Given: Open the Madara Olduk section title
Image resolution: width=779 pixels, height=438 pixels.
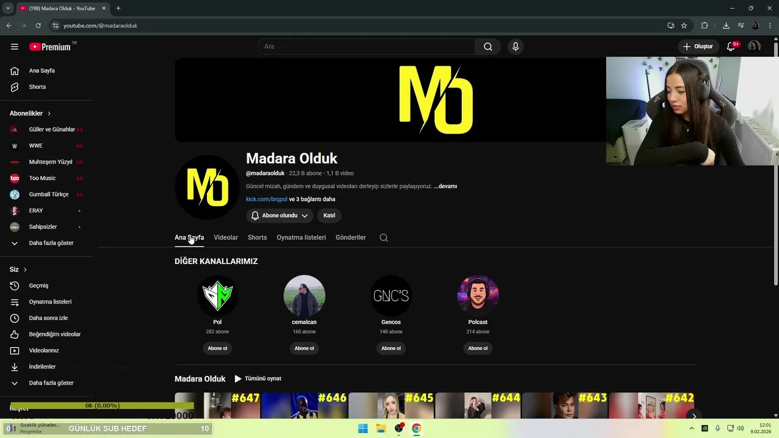Looking at the screenshot, I should point(200,379).
